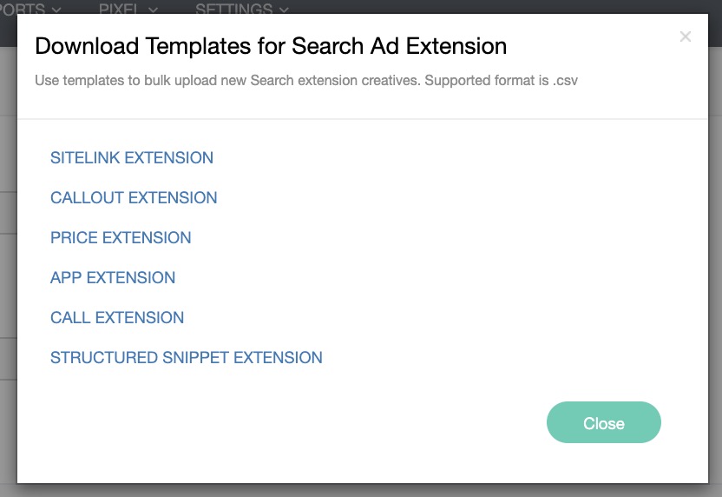Click the dimmed backdrop below the dialog
Image resolution: width=722 pixels, height=497 pixels.
click(361, 491)
